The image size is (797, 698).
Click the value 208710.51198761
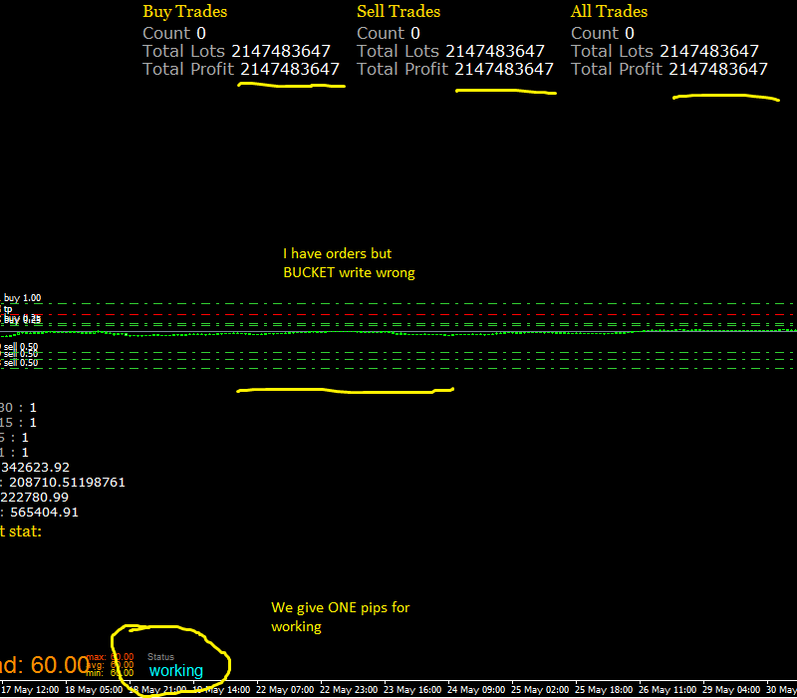pos(67,482)
